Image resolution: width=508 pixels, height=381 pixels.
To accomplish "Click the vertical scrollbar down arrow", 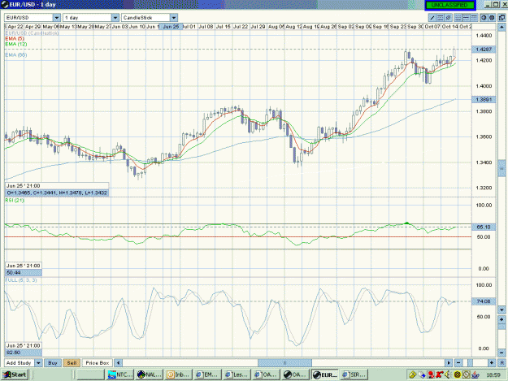I will click(x=501, y=310).
